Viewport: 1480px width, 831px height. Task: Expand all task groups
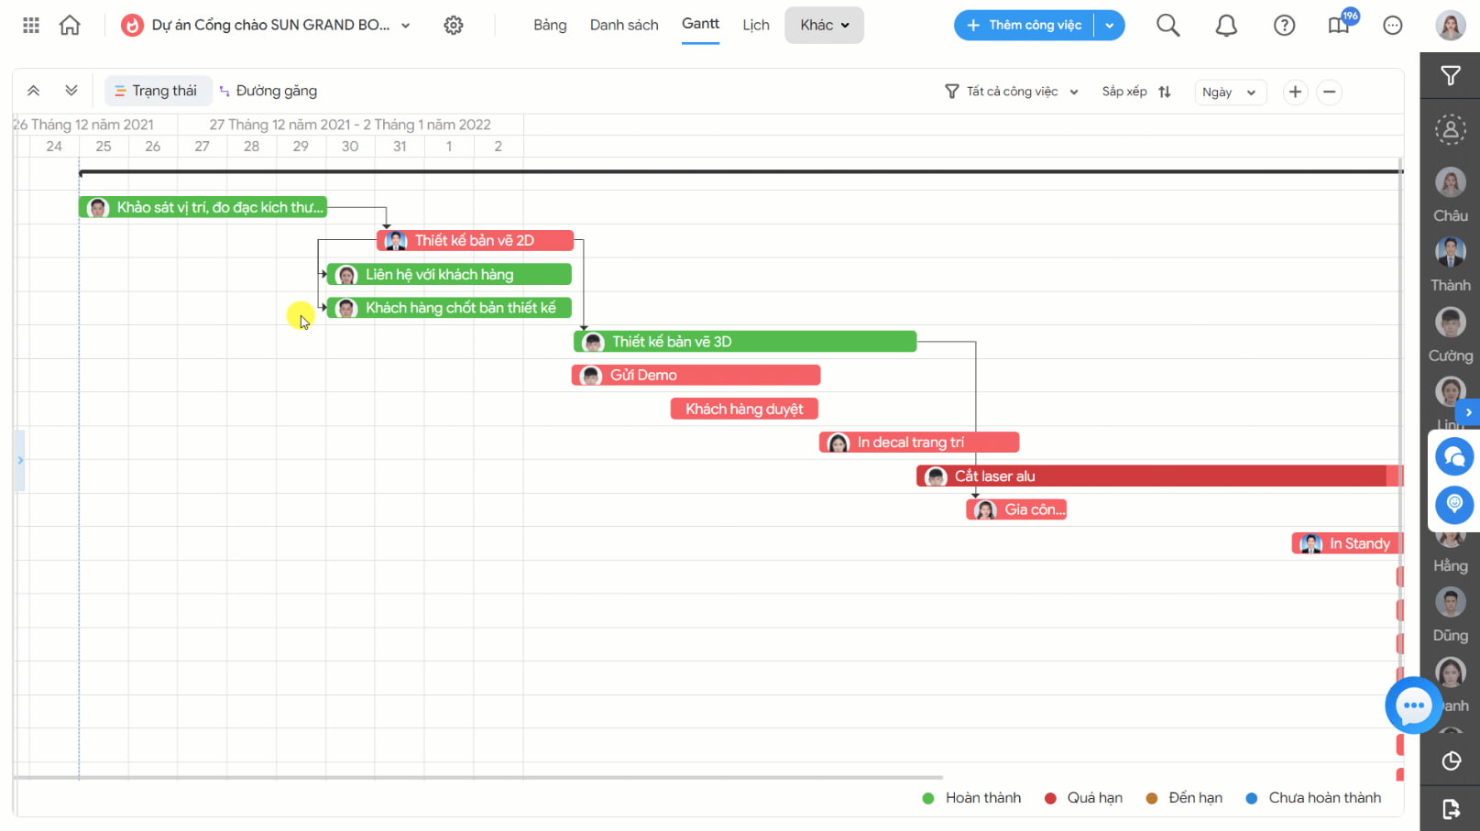coord(71,91)
